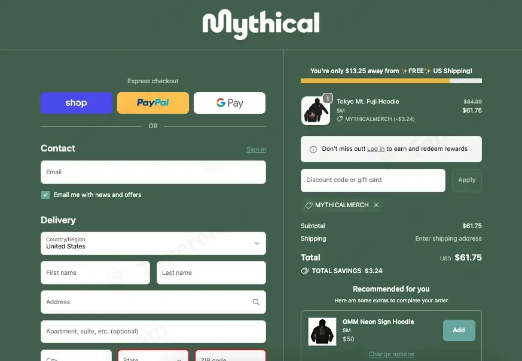Image resolution: width=522 pixels, height=361 pixels.
Task: Click the address search magnifier icon
Action: pyautogui.click(x=256, y=302)
